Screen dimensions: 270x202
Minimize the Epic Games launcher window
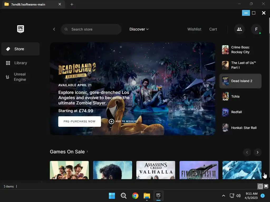pos(246,13)
